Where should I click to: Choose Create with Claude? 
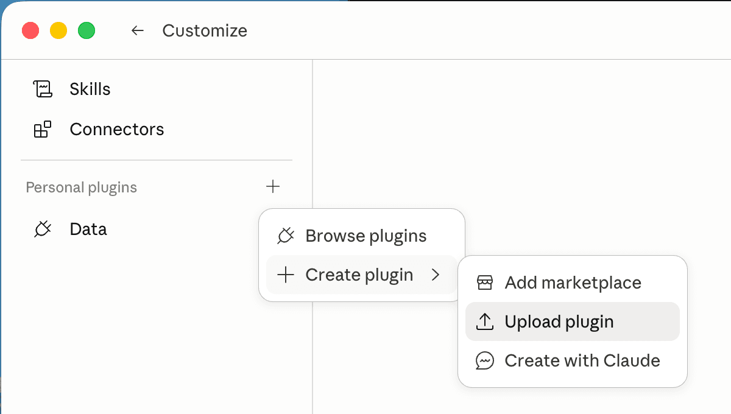tap(572, 360)
